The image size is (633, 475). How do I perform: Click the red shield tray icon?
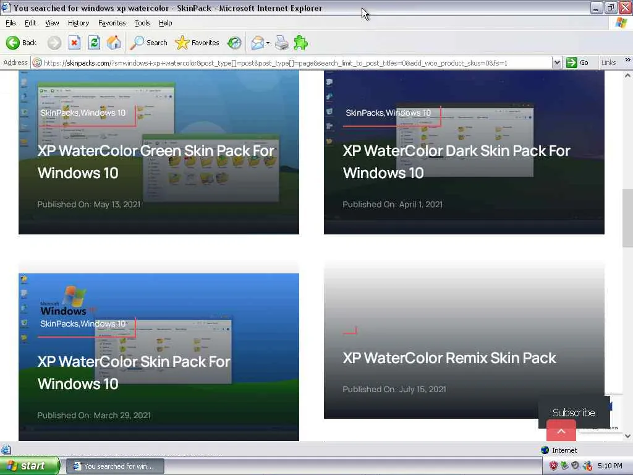tap(553, 466)
